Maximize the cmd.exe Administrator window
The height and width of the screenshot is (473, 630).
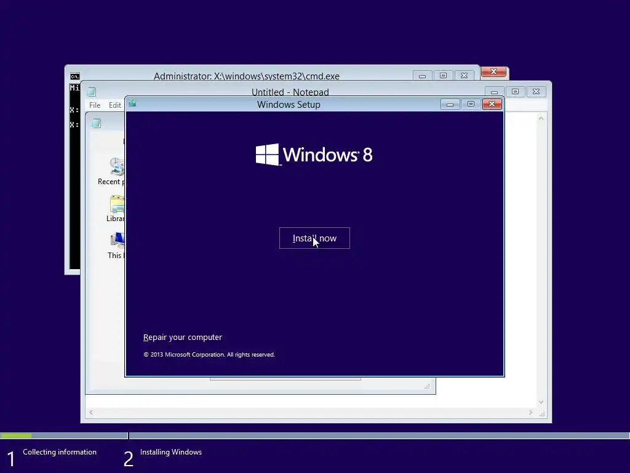coord(443,76)
